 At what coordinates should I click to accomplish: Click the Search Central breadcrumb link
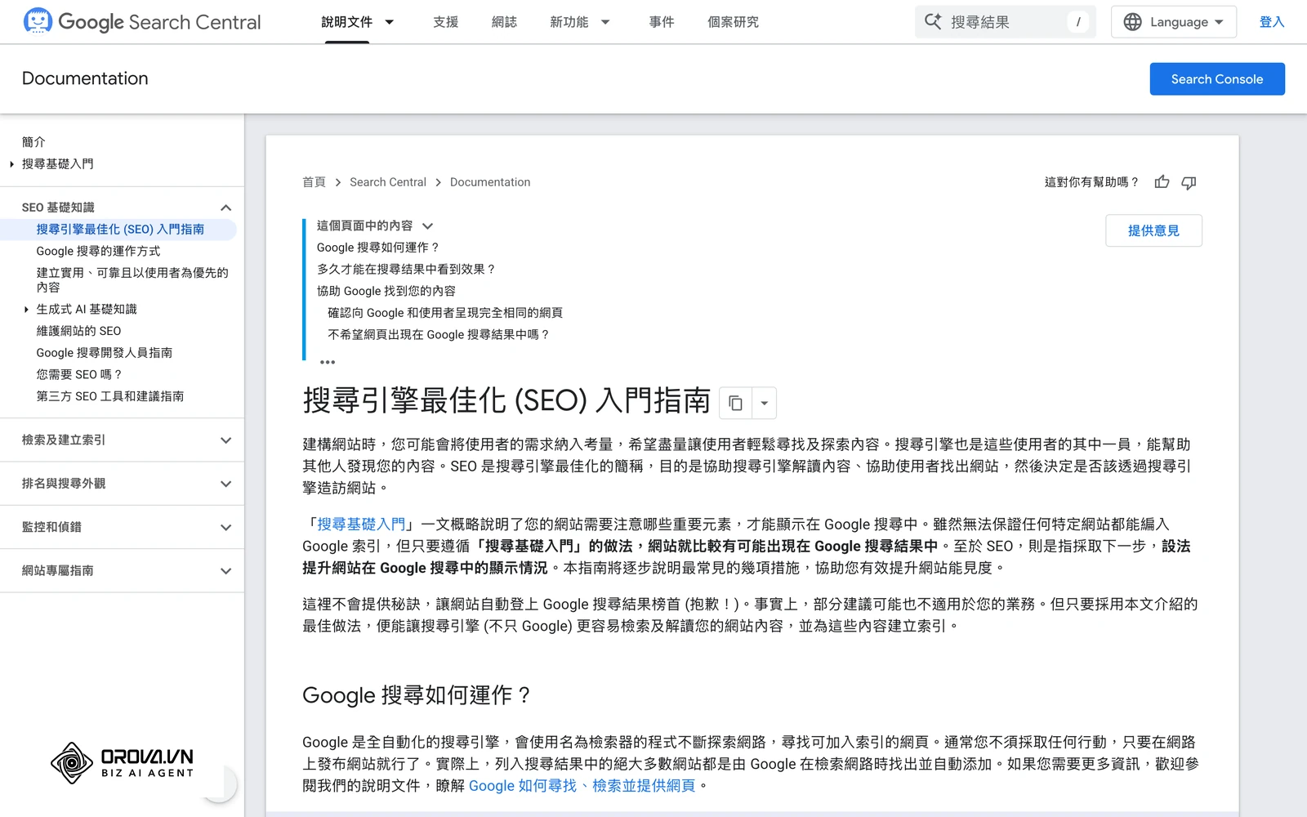click(x=388, y=182)
